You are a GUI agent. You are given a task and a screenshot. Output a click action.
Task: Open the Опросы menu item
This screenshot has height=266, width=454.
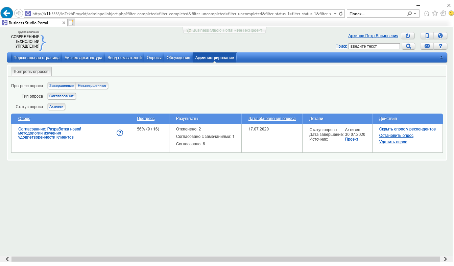tap(154, 58)
